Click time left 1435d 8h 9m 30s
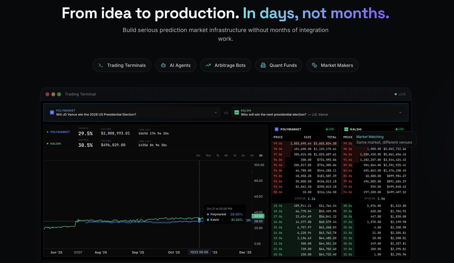454x263 pixels. tap(153, 145)
